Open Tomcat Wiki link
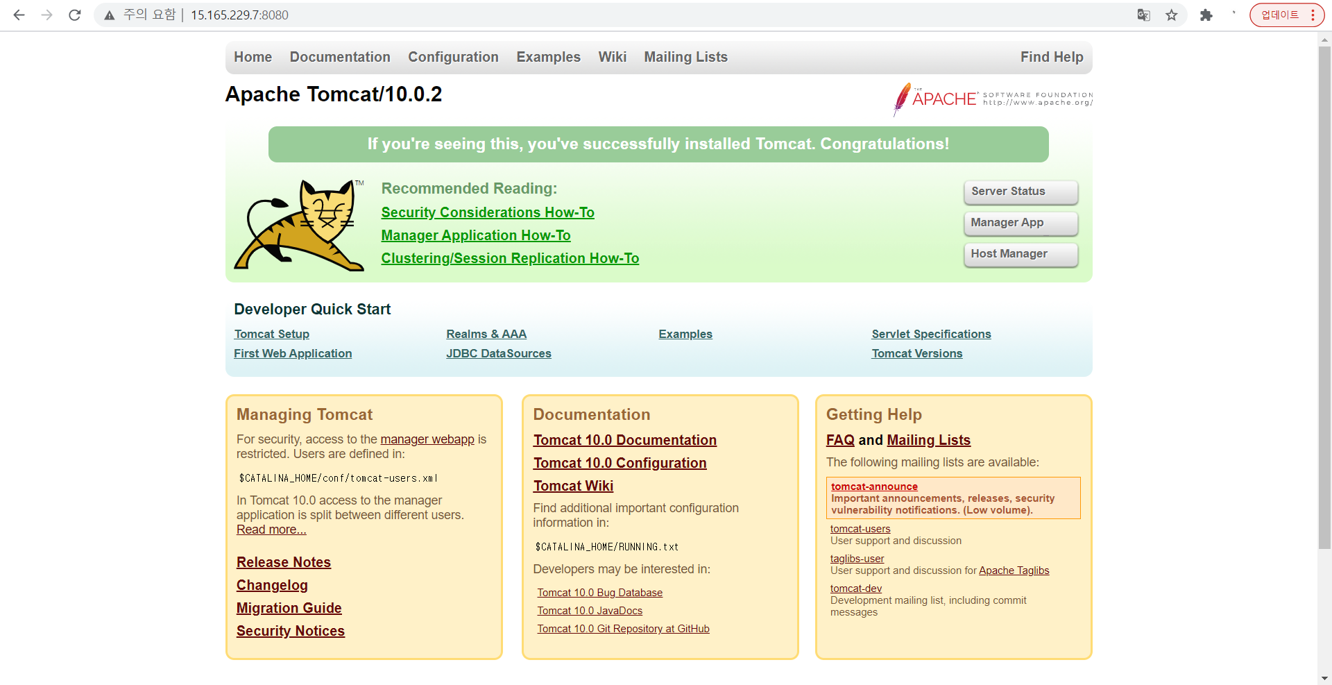 pyautogui.click(x=574, y=486)
